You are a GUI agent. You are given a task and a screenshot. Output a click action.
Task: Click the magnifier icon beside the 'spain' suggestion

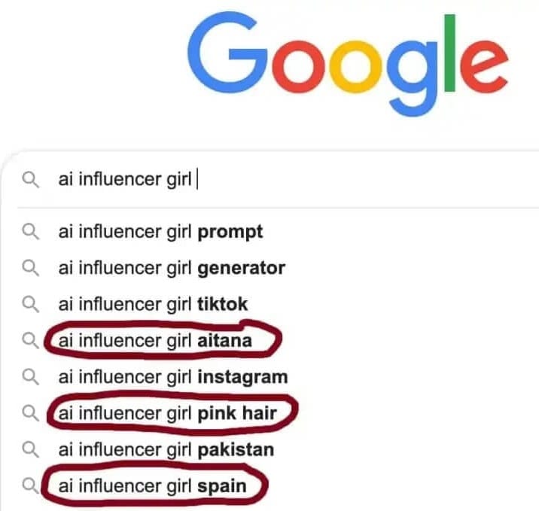[x=30, y=485]
